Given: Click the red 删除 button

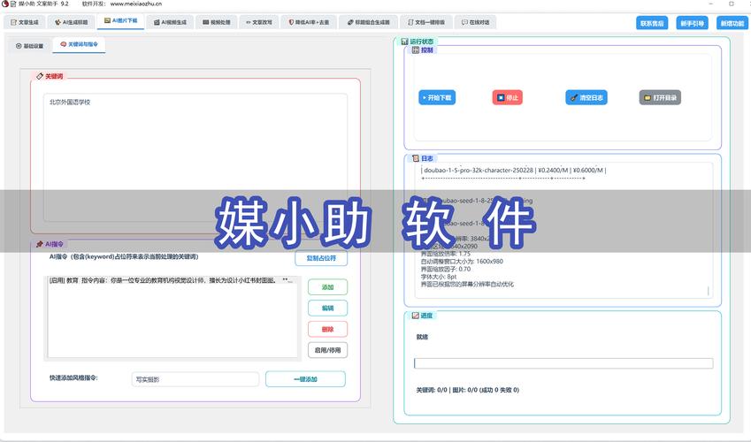Looking at the screenshot, I should pos(327,330).
